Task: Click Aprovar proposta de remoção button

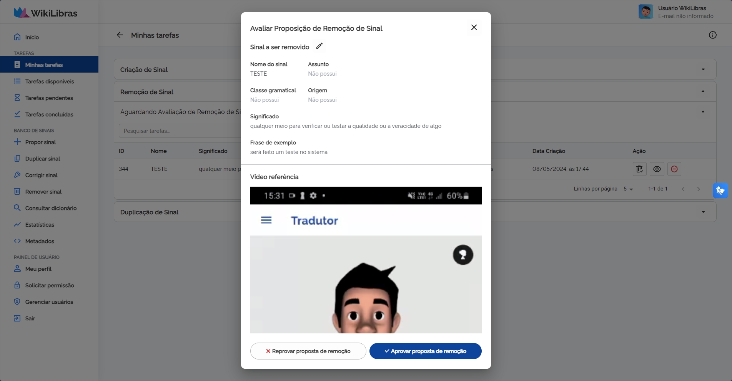Action: tap(425, 351)
